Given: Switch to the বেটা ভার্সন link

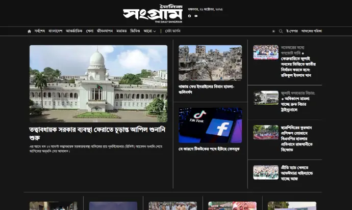Looking at the screenshot, I should coord(172,31).
